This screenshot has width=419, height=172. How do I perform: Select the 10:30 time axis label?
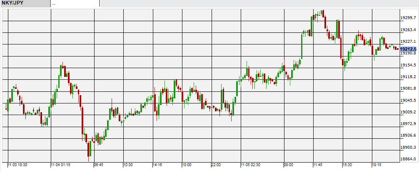[x=128, y=165]
